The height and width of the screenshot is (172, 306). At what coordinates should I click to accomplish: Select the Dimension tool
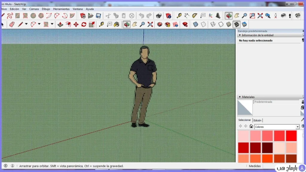click(x=187, y=16)
